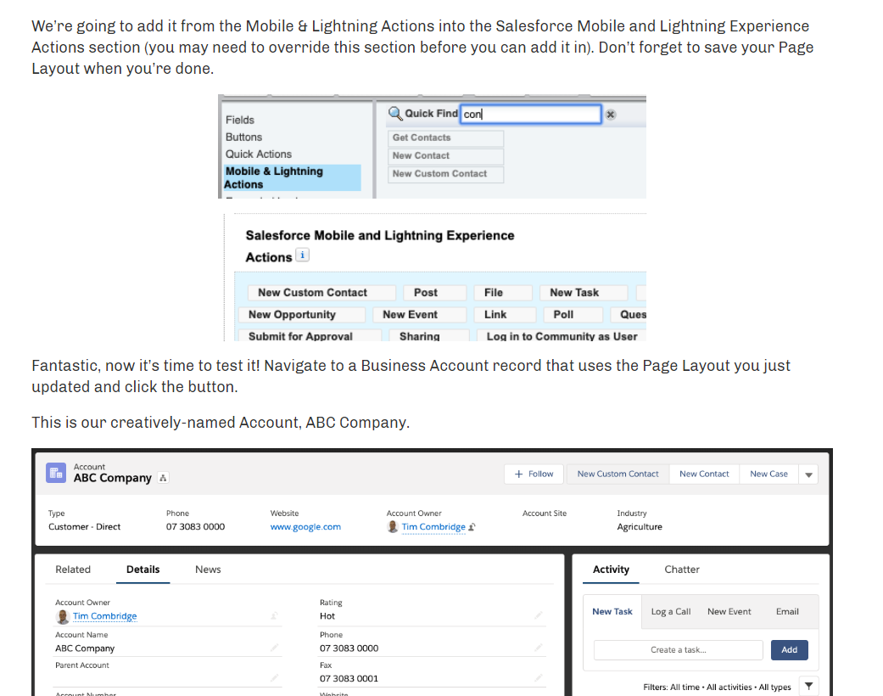Switch to the Related tab
Screen dimensions: 883x696
(73, 570)
